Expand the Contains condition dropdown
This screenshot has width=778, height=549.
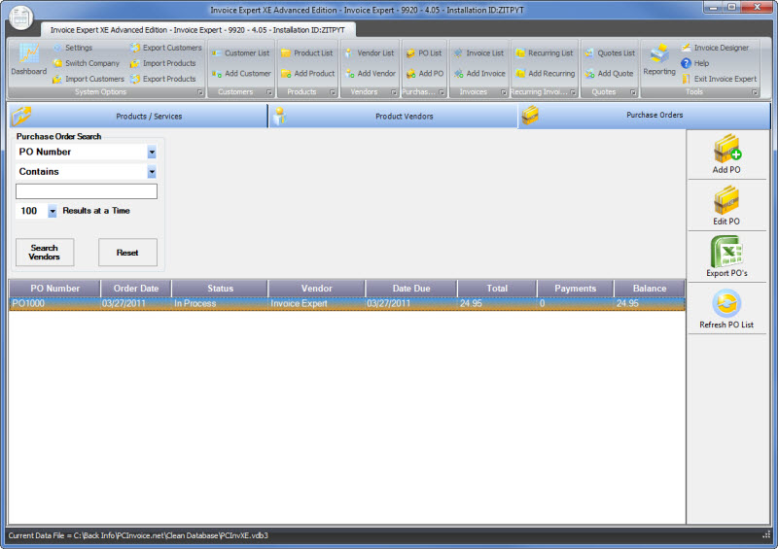pos(152,172)
